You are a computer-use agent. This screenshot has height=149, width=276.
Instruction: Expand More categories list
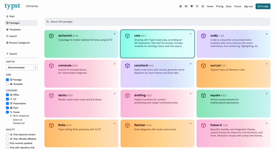pyautogui.click(x=19, y=116)
